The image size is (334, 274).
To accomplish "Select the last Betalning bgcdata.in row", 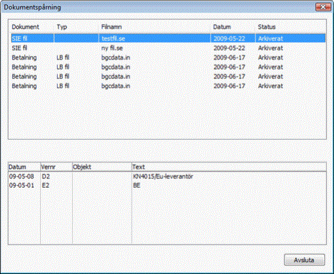I will tap(169, 86).
